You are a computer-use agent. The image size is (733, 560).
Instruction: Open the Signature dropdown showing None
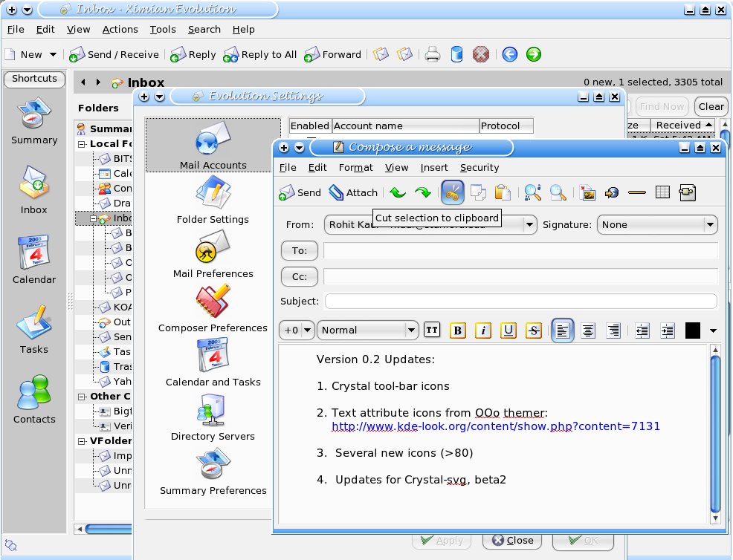[657, 224]
